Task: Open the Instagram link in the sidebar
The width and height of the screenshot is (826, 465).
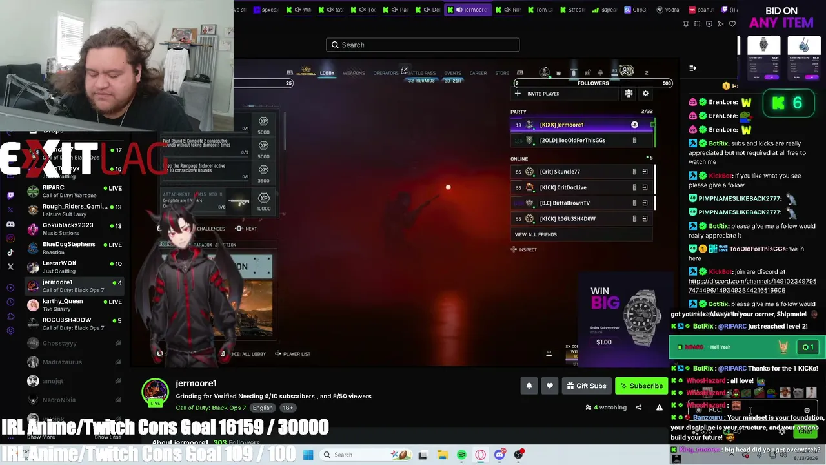Action: point(10,238)
